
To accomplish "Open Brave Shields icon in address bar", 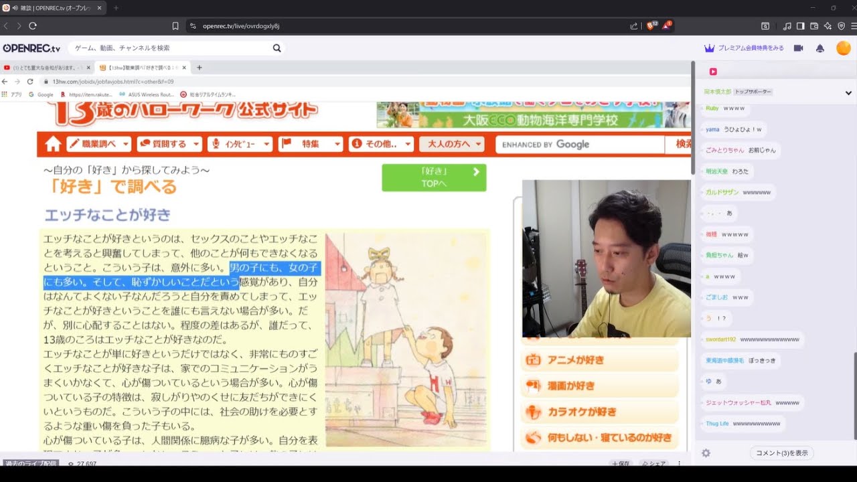I will tap(651, 26).
